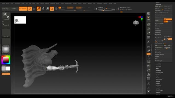The image size is (175, 98).
Task: Toggle the orange Gizmo 3D icon
Action: point(52,9)
